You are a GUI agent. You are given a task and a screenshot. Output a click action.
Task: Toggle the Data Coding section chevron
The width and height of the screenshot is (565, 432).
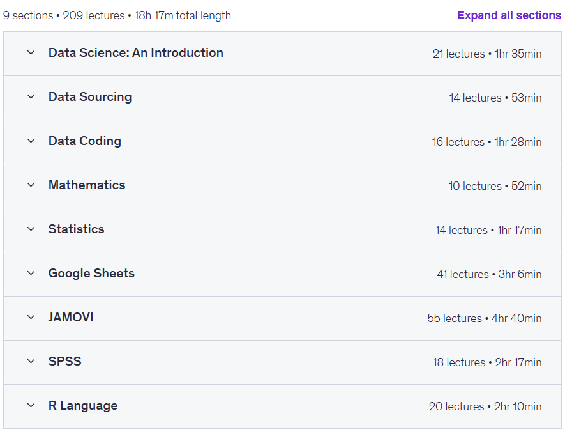point(31,141)
